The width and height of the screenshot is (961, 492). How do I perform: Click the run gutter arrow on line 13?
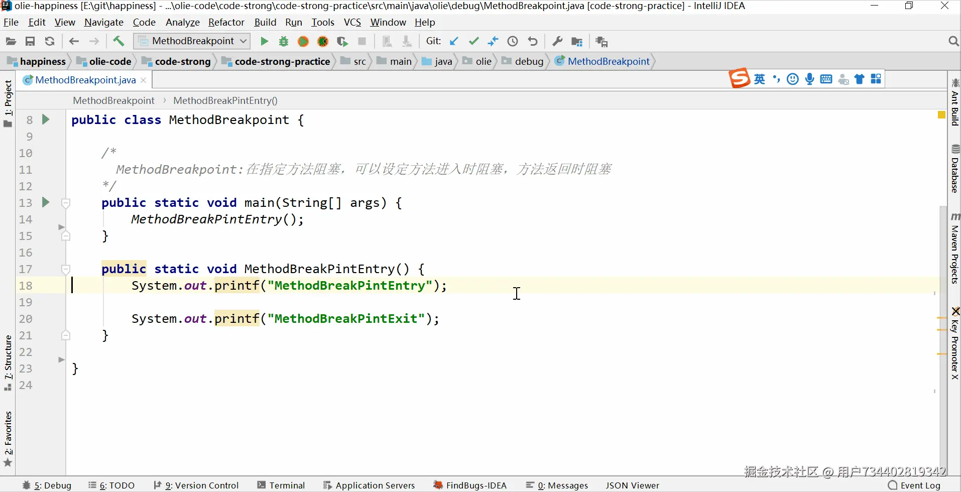click(46, 202)
